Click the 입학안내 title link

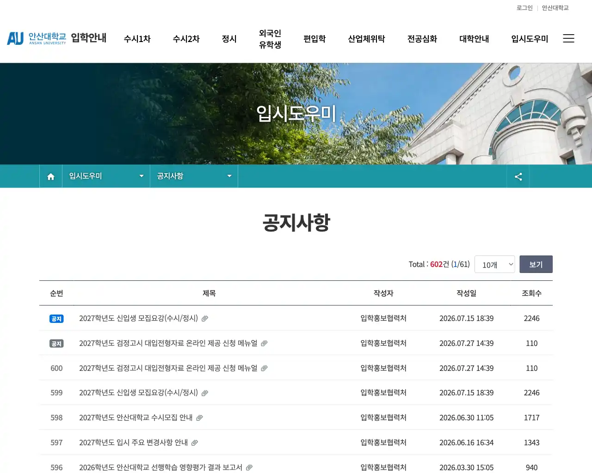tap(89, 38)
